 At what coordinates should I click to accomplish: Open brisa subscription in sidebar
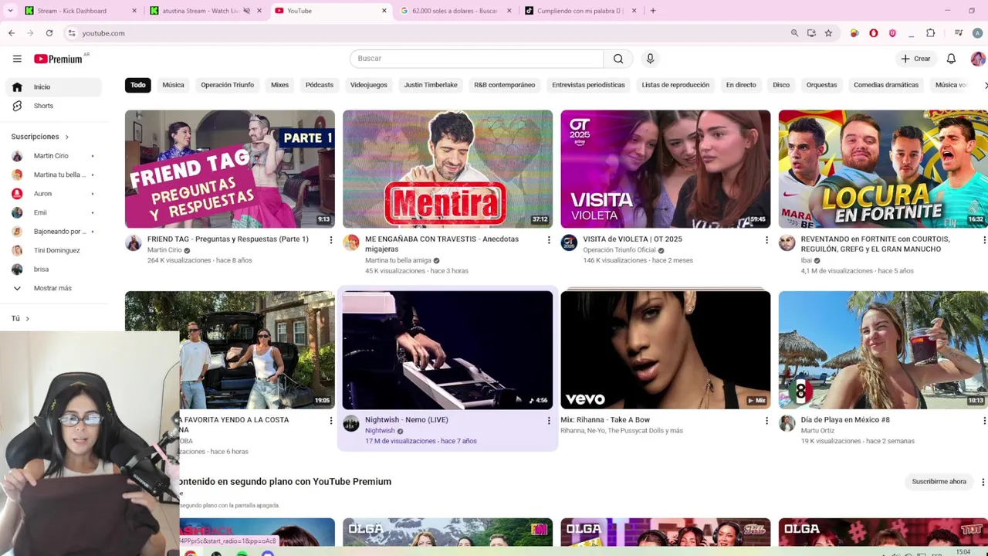click(x=52, y=270)
